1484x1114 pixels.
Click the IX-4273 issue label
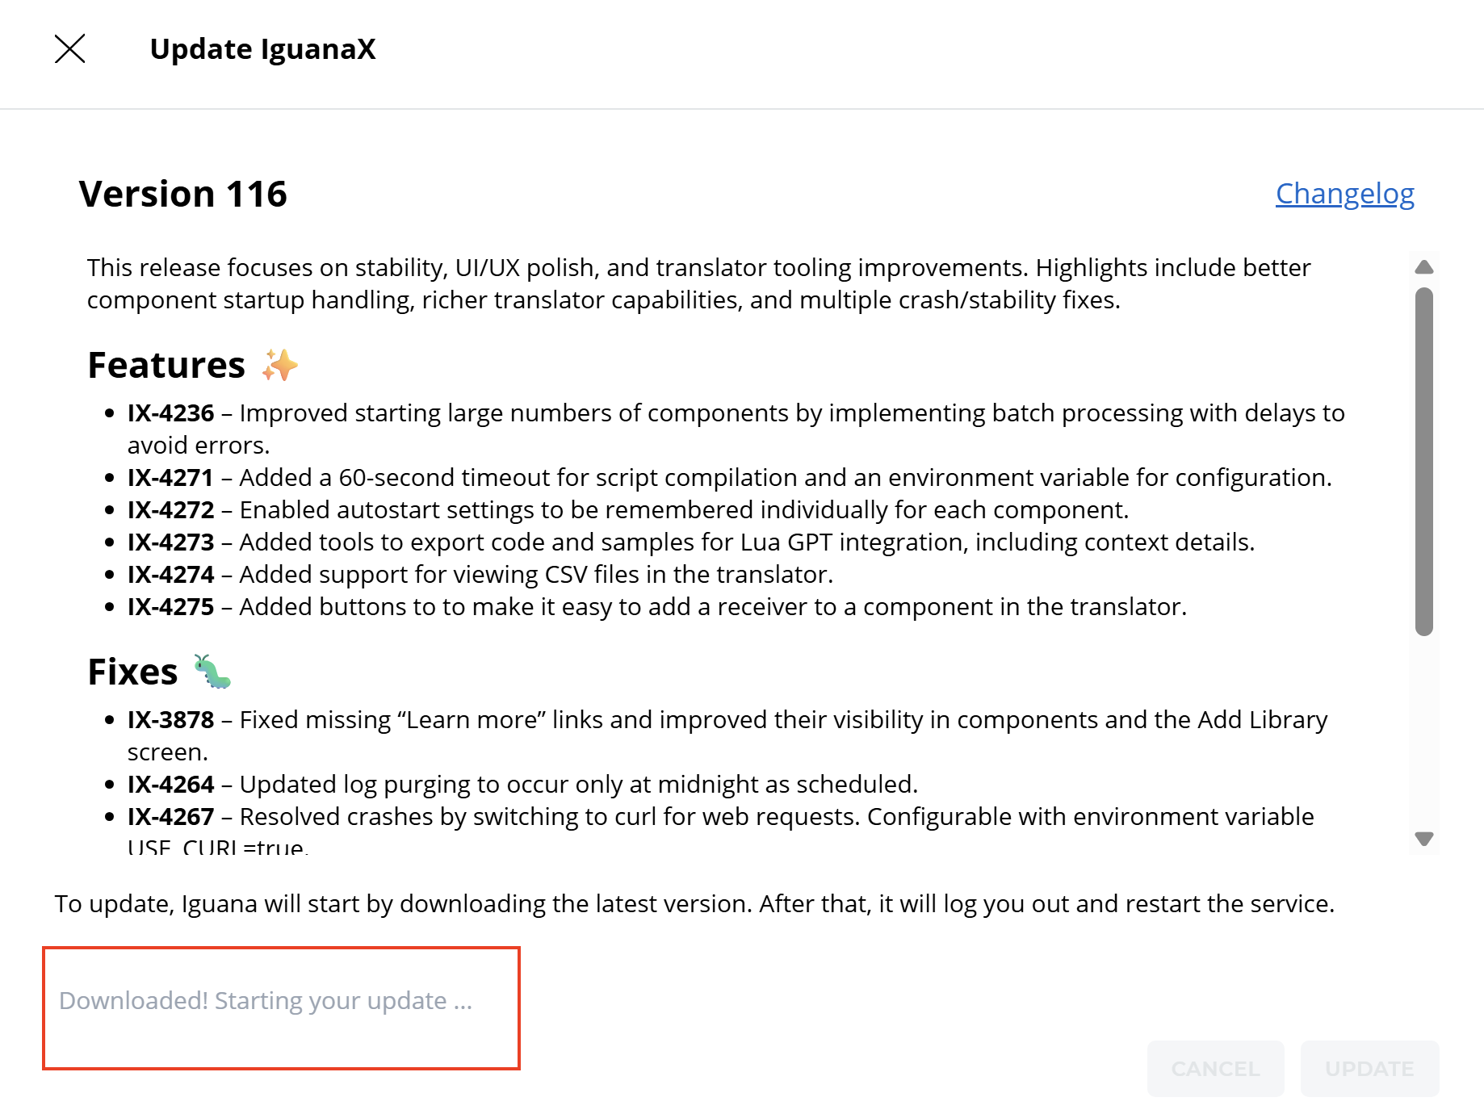(170, 542)
